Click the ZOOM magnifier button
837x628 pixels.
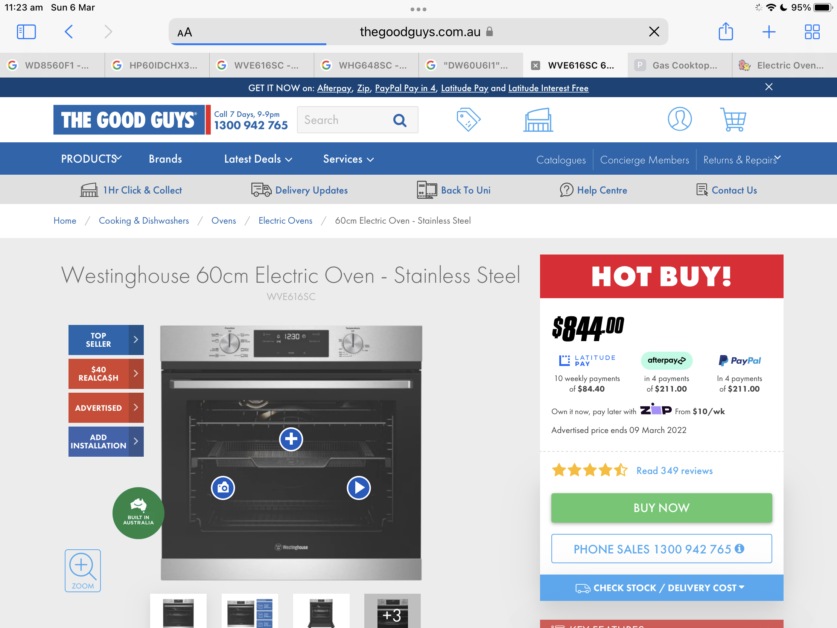[x=82, y=570]
